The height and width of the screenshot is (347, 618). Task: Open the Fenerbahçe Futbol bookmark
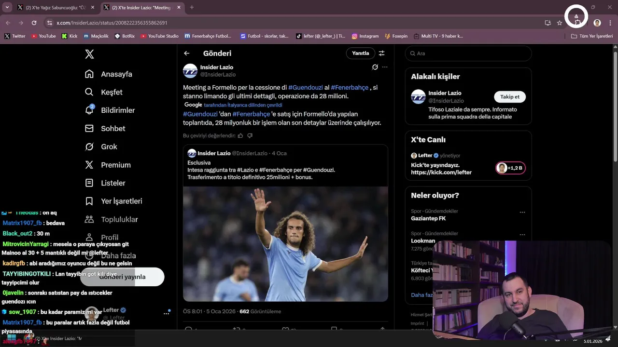[x=208, y=36]
